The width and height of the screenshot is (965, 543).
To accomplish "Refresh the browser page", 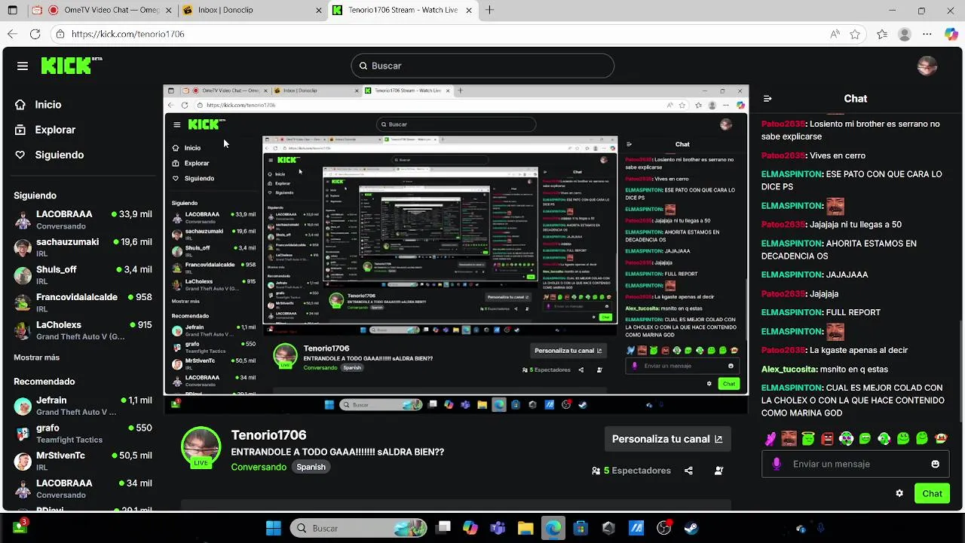I will coord(35,34).
